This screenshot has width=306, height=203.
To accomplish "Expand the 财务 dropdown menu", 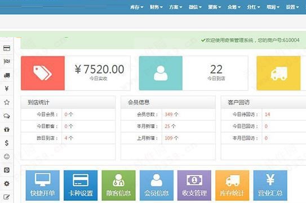I will tap(156, 7).
